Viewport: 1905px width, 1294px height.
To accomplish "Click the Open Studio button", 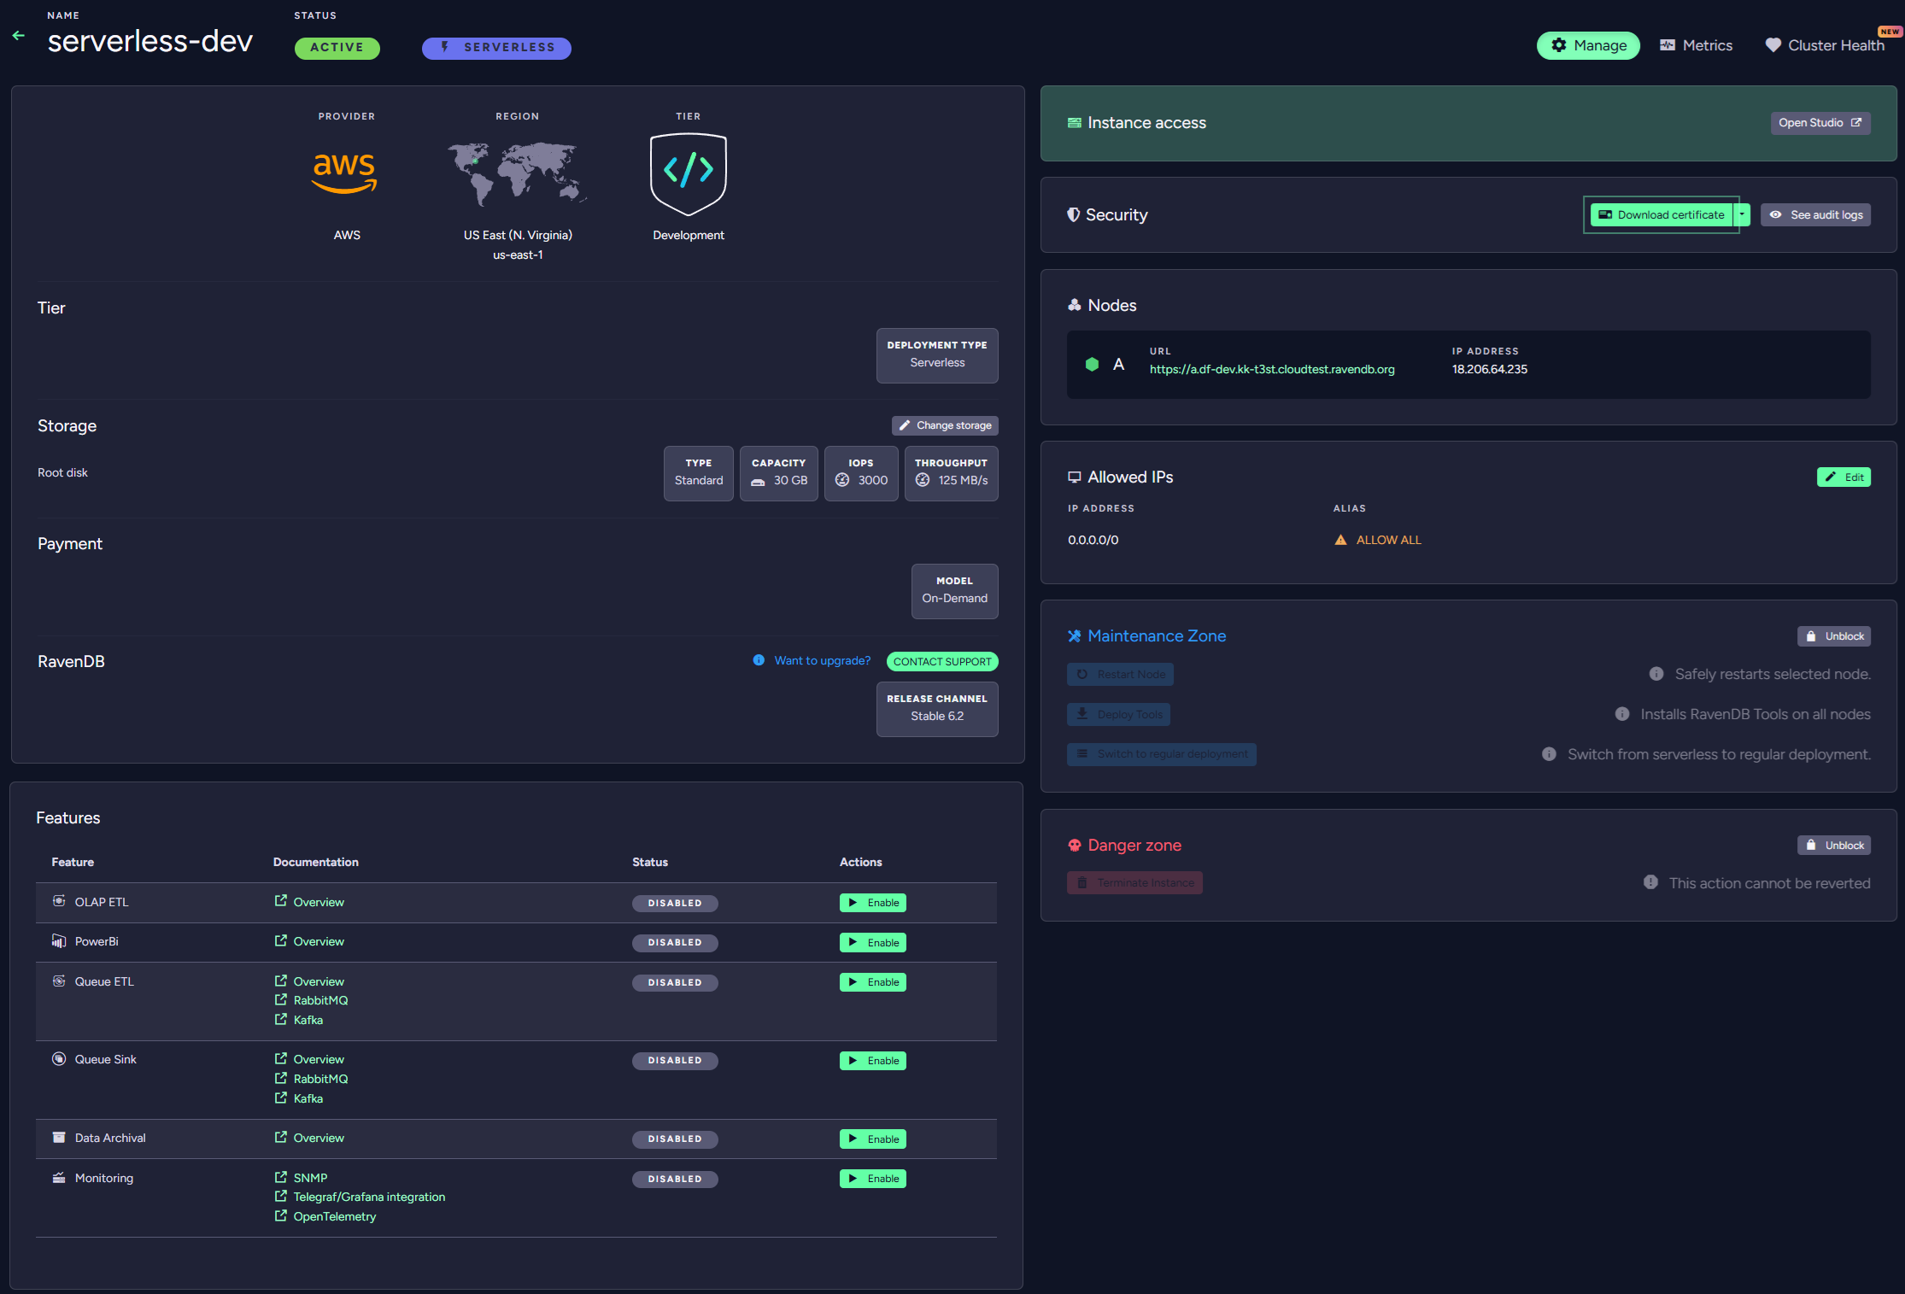I will click(1820, 123).
